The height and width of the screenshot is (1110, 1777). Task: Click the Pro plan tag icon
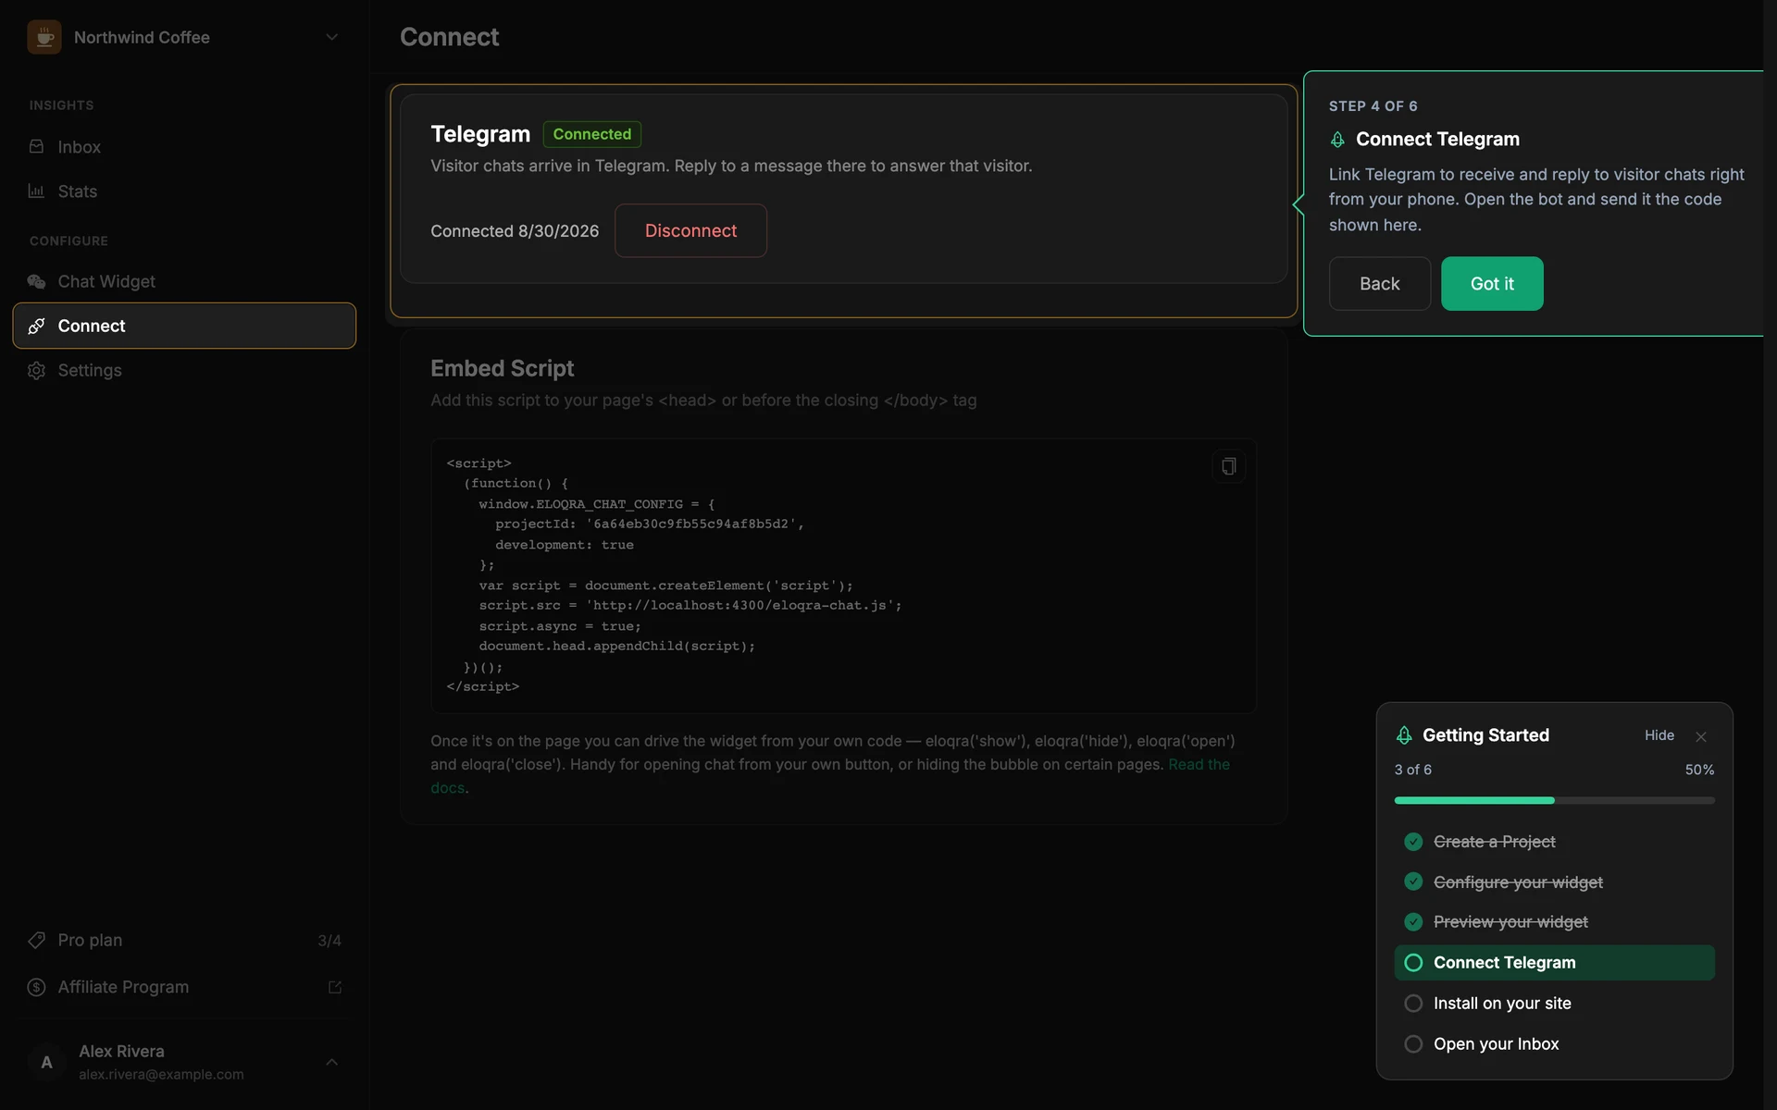[x=36, y=940]
